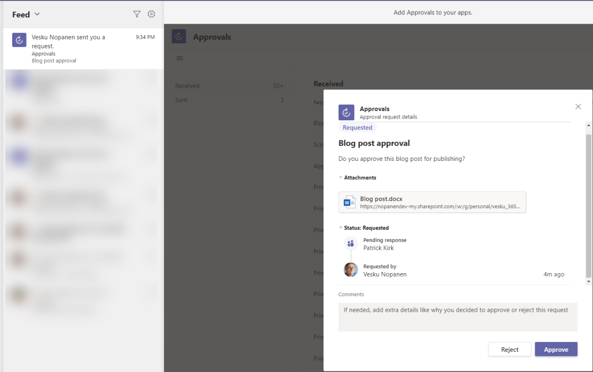Collapse the Status: Requested section
This screenshot has width=593, height=372.
coord(341,228)
